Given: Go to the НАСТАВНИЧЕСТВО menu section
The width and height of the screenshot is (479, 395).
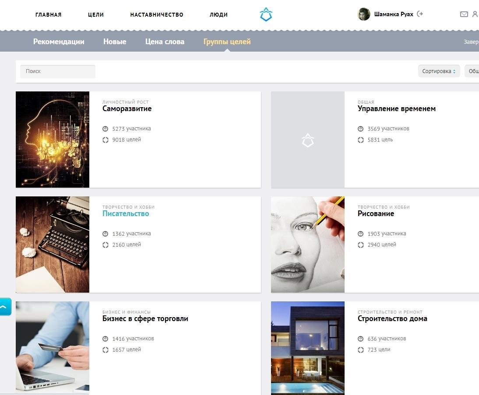Looking at the screenshot, I should point(156,14).
